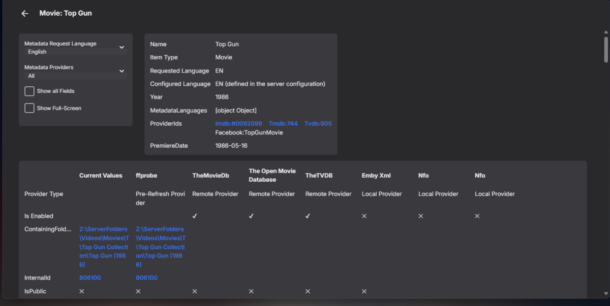Click the checkmark under The Open Movie Database
Image resolution: width=610 pixels, height=306 pixels.
pos(251,216)
